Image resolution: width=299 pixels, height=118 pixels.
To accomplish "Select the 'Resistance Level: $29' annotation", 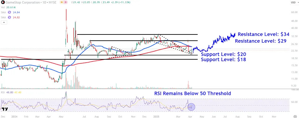I will click(260, 41).
